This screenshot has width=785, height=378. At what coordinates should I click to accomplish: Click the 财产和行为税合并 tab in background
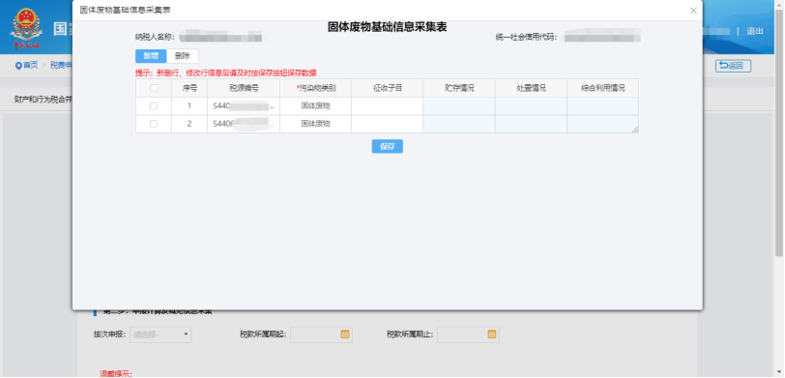click(x=44, y=100)
